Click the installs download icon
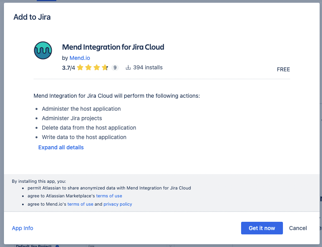 [128, 67]
